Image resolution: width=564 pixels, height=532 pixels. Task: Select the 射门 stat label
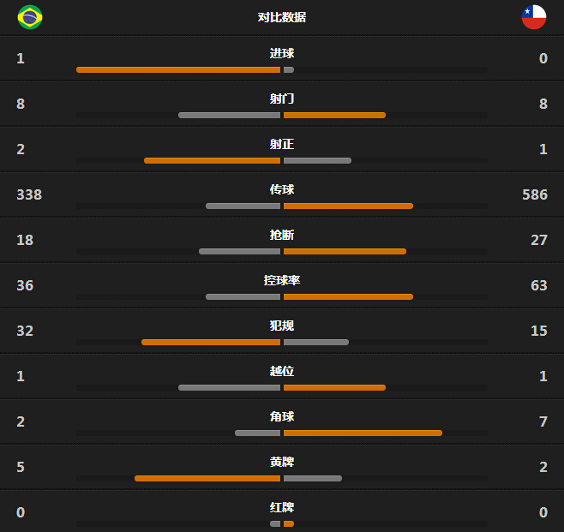coord(282,99)
